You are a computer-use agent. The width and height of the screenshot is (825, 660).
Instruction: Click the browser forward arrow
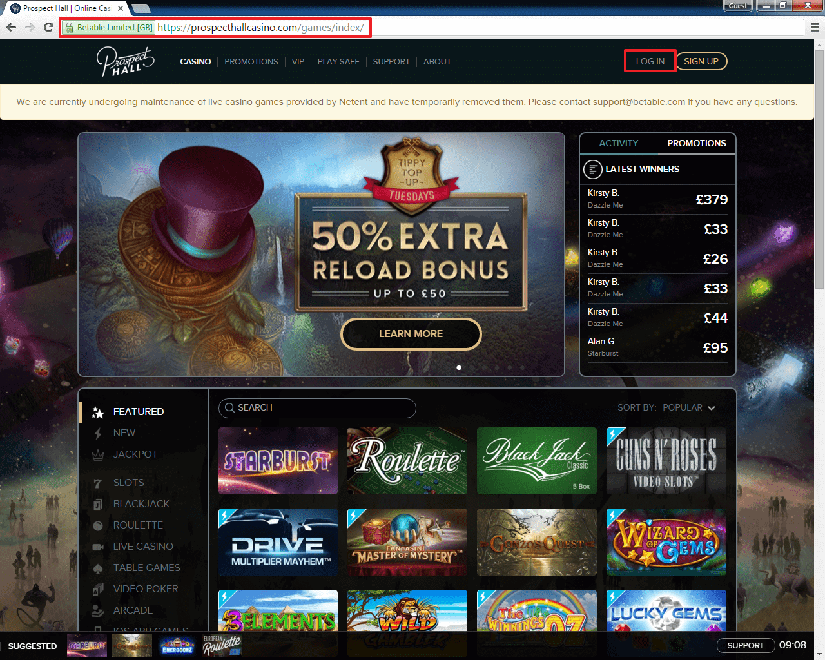pos(30,27)
